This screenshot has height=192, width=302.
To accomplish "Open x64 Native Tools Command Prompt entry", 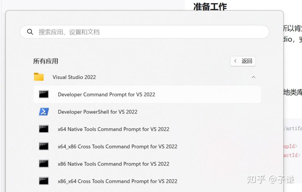I will coord(114,129).
